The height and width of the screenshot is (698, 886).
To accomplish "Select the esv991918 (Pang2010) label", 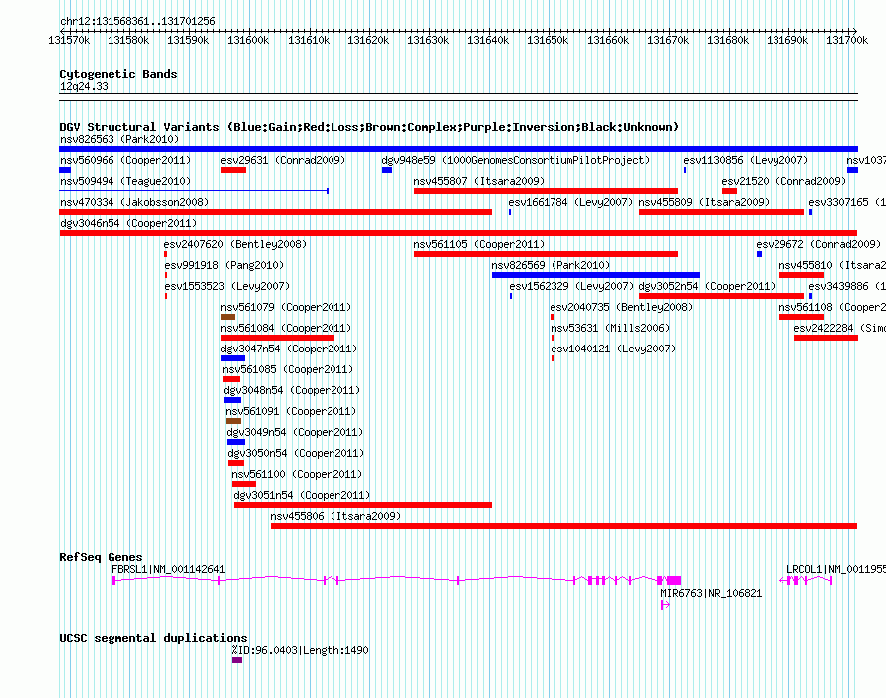I will pos(224,265).
